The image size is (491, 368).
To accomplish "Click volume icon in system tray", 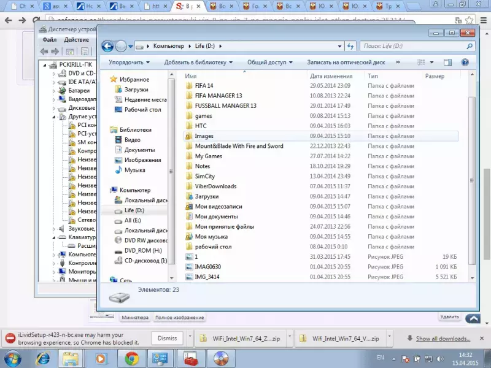I will 440,359.
